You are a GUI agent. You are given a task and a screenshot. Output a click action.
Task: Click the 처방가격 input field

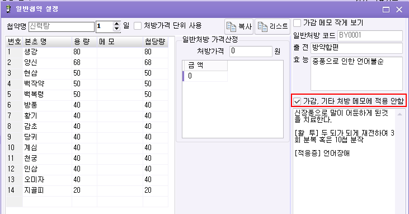click(x=251, y=51)
